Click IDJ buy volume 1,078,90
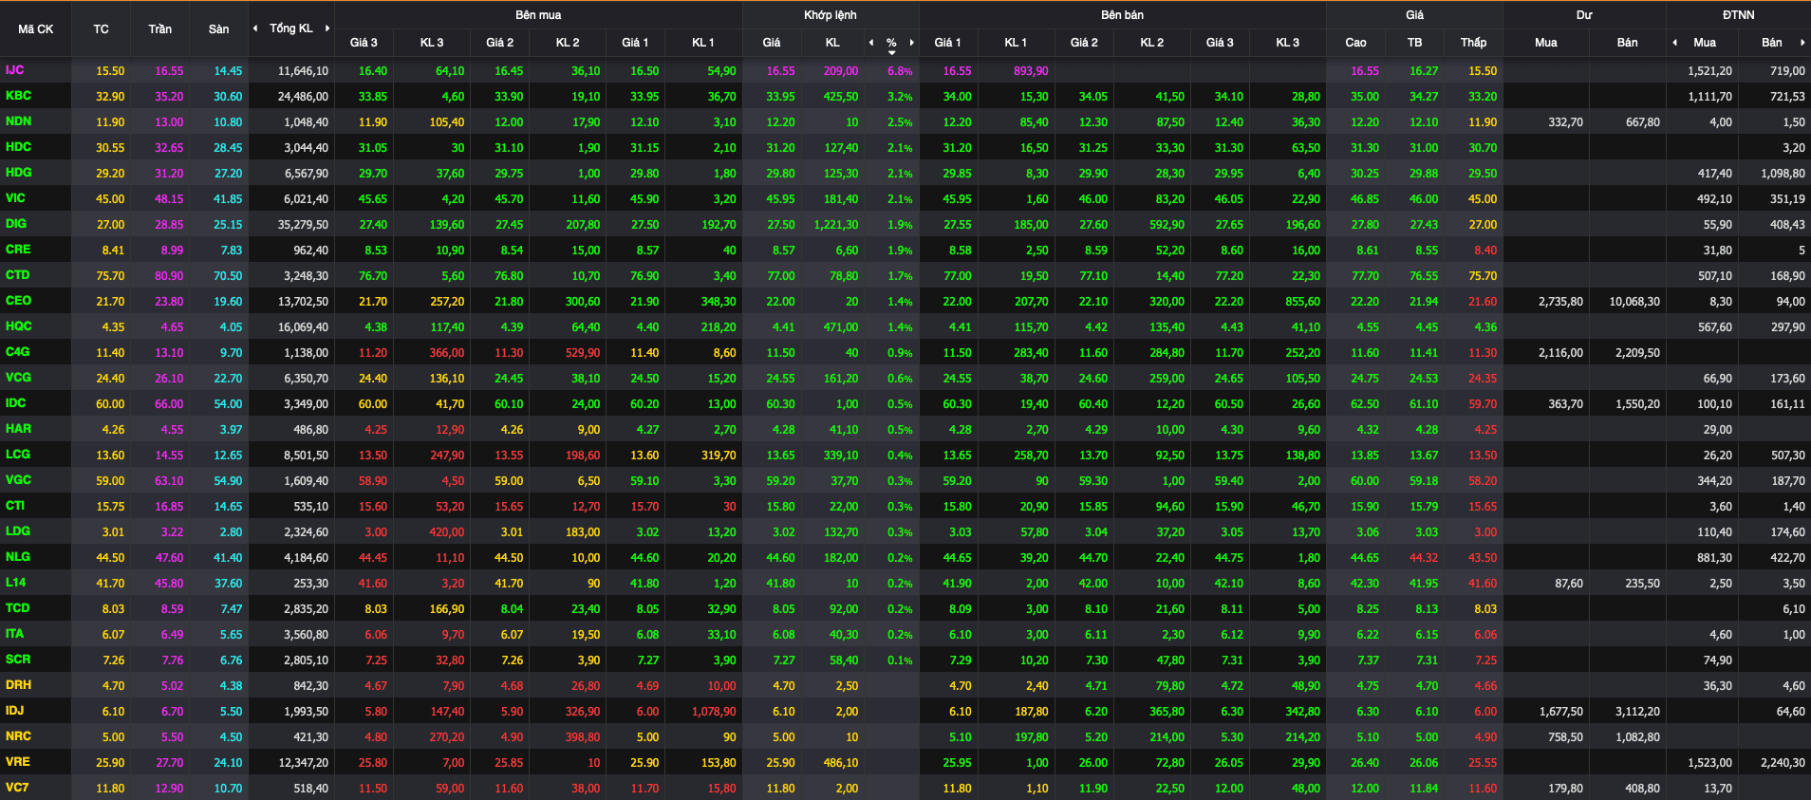Image resolution: width=1811 pixels, height=800 pixels. (x=714, y=712)
